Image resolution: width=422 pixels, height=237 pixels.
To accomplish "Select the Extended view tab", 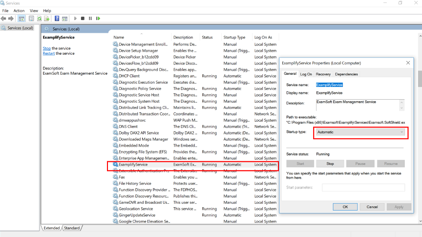I will click(x=52, y=228).
